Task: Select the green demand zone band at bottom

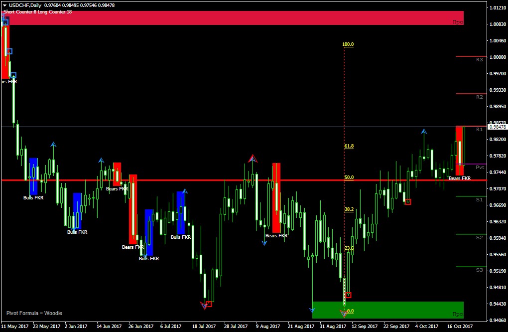Action: coord(388,310)
